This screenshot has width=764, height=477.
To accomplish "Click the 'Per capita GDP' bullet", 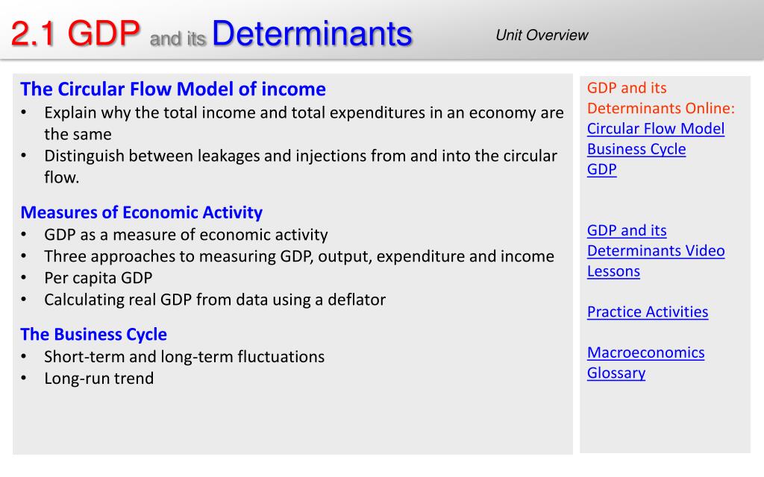I will [98, 278].
